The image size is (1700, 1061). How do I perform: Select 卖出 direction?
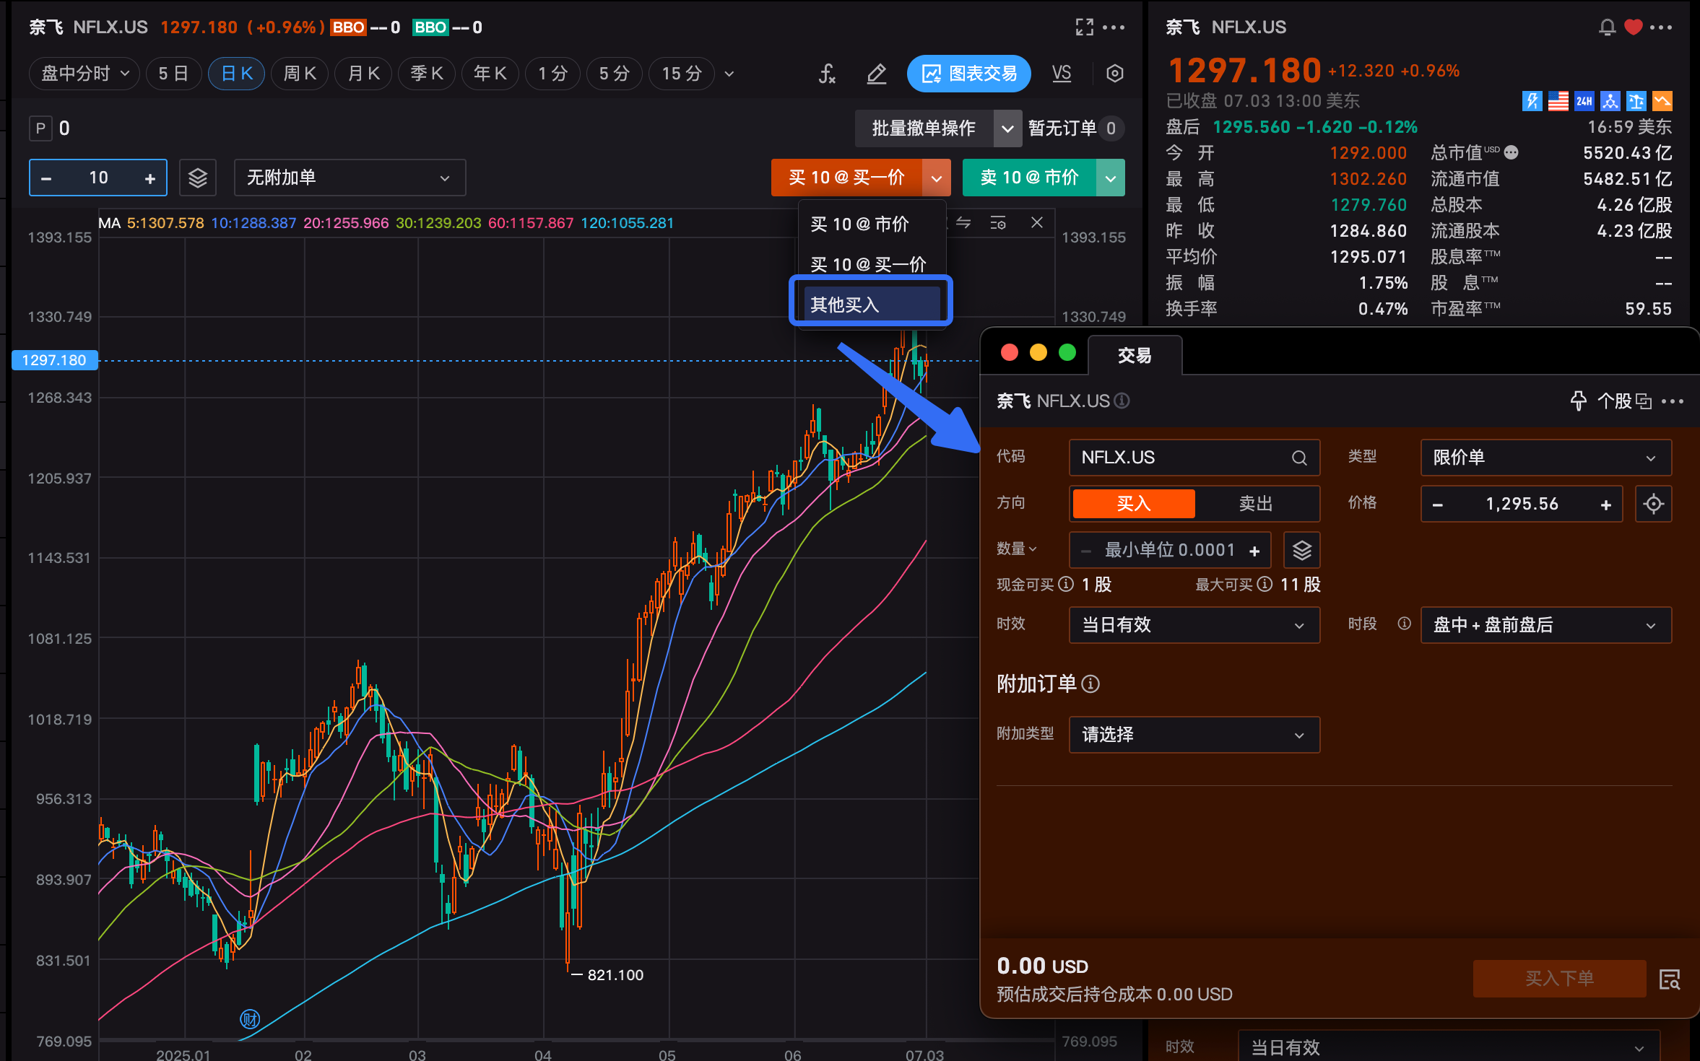pos(1255,504)
